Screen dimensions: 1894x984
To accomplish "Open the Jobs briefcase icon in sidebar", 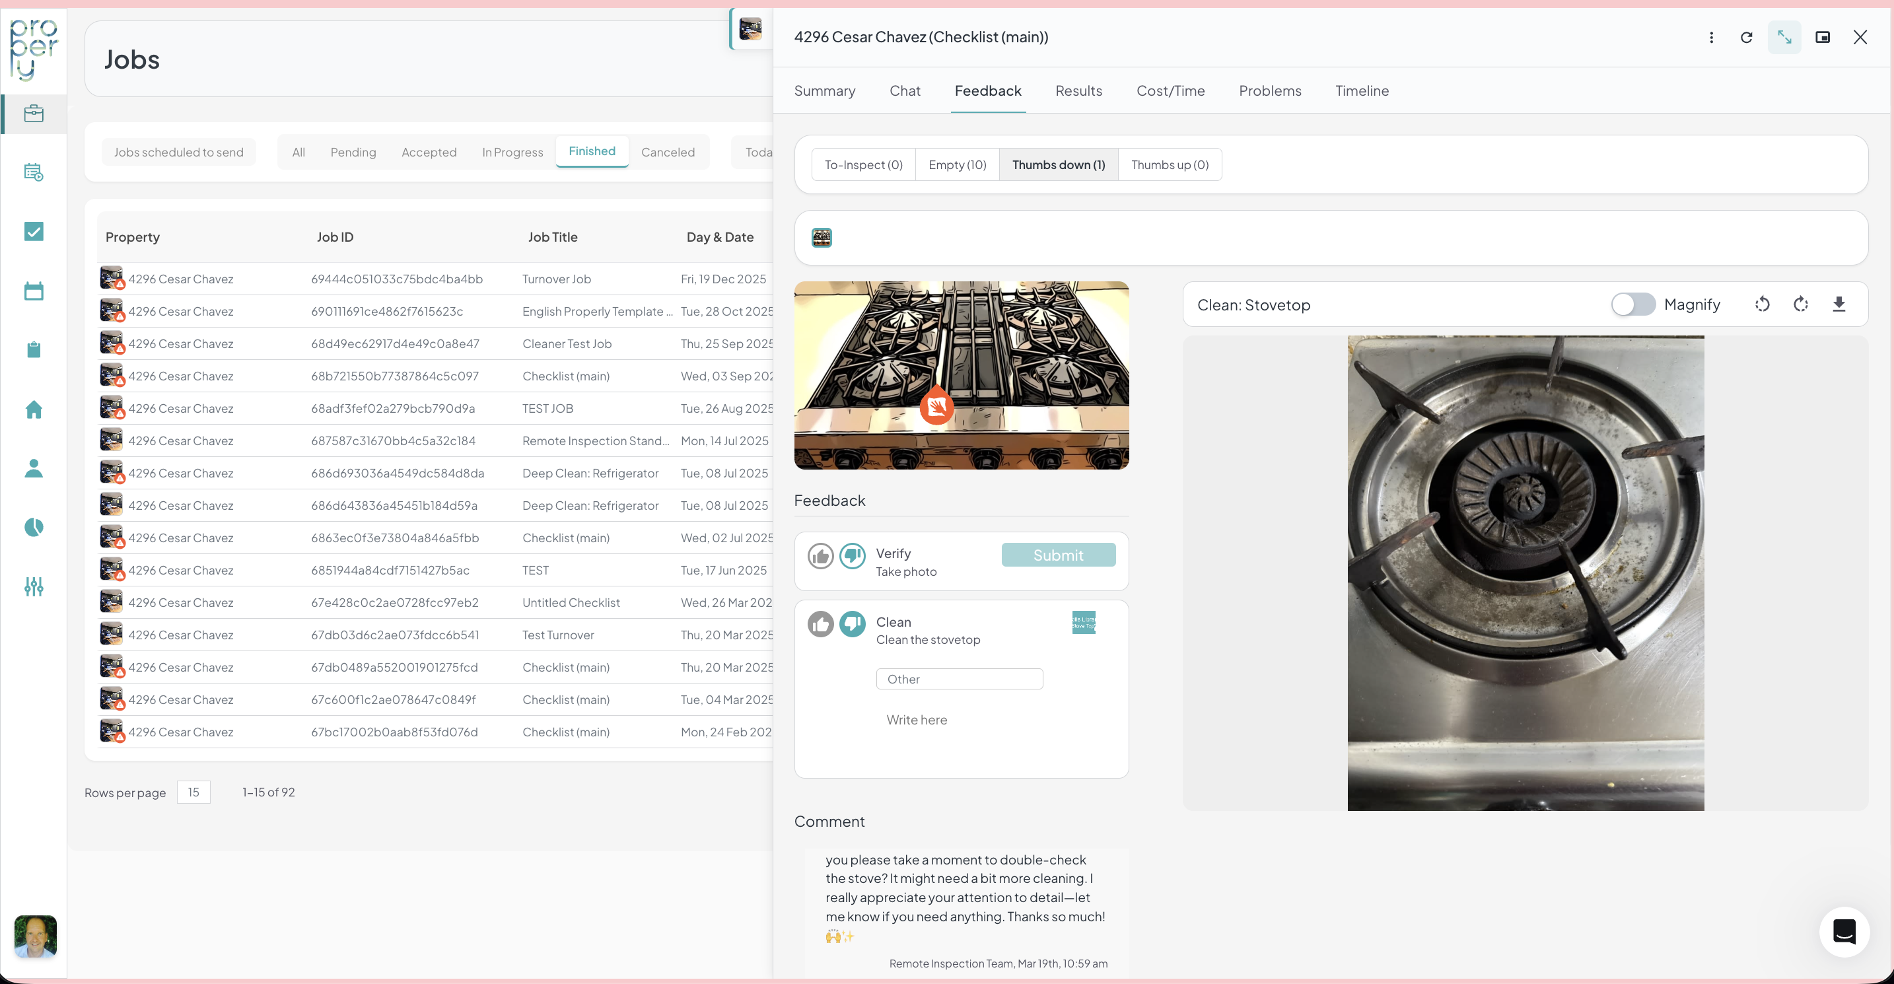I will 34,114.
